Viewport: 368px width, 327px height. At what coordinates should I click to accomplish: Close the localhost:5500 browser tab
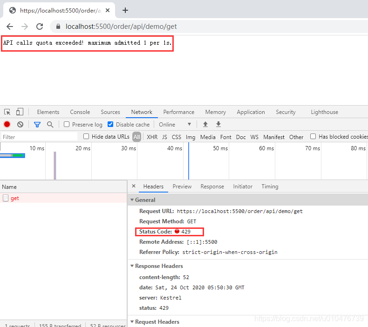coord(108,10)
